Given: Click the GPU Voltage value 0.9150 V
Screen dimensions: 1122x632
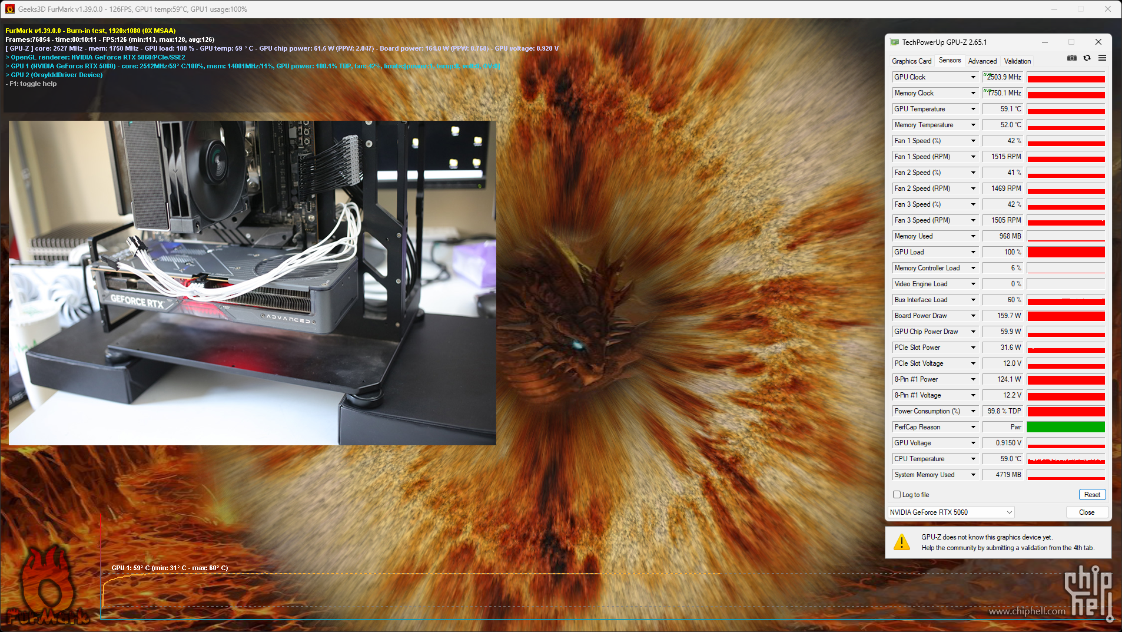Looking at the screenshot, I should (x=1003, y=443).
